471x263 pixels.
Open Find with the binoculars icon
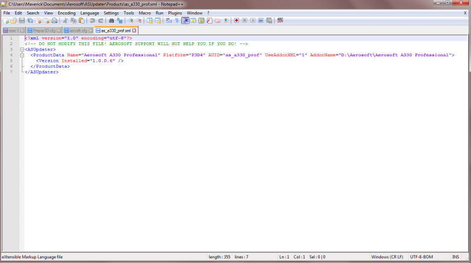click(x=111, y=21)
